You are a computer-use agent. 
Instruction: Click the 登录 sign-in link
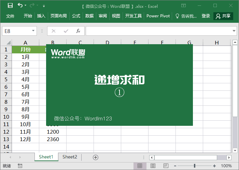[x=206, y=16]
